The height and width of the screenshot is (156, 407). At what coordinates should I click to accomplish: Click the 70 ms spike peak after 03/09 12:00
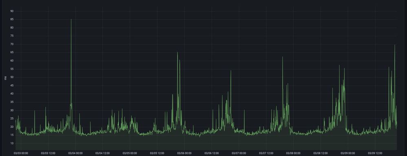tap(395, 45)
